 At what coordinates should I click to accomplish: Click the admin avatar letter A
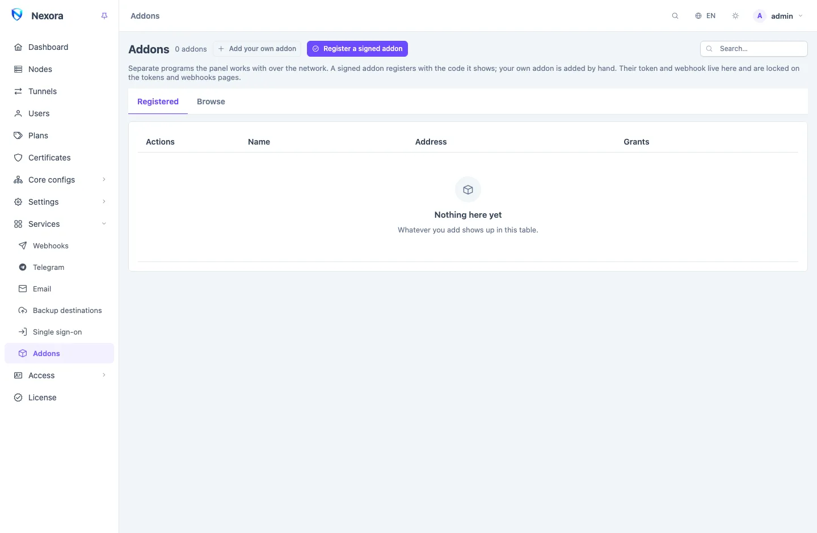760,16
